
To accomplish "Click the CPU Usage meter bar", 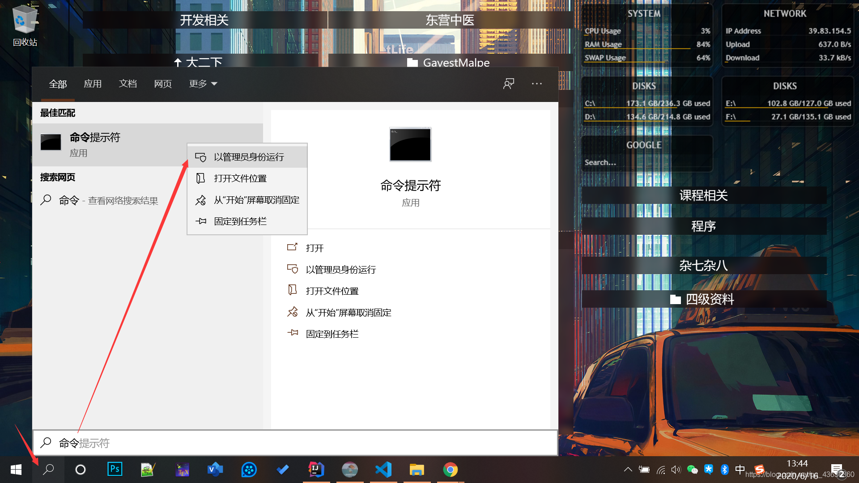I will click(x=647, y=31).
